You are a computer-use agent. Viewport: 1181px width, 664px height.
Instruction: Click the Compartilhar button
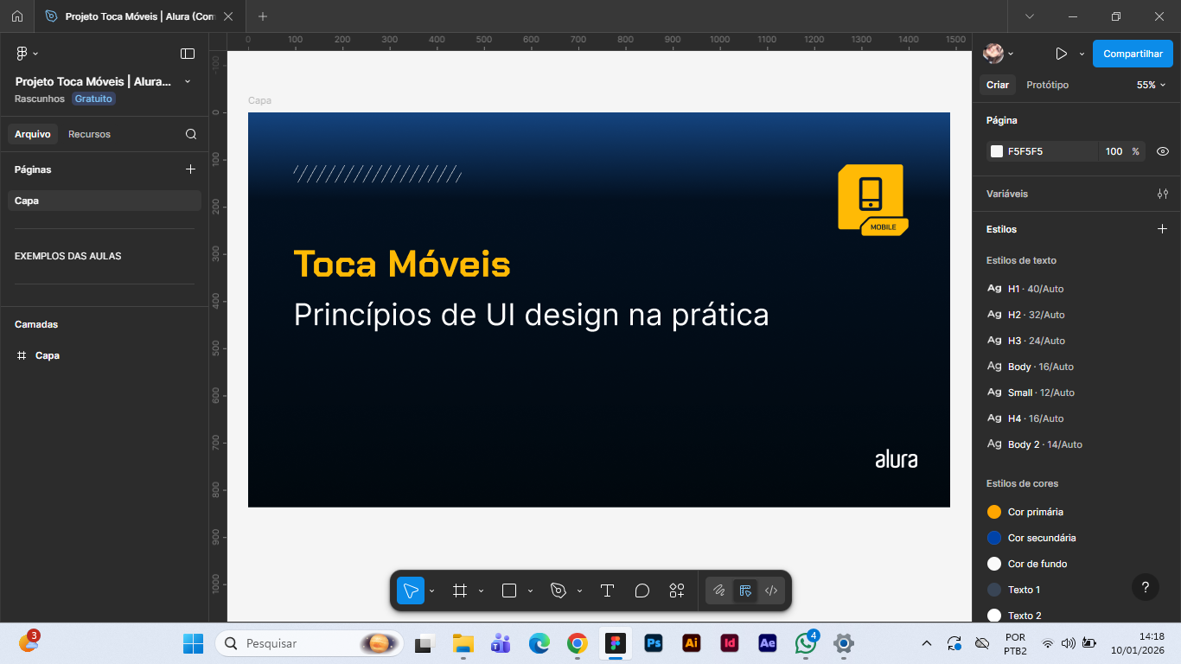tap(1133, 53)
